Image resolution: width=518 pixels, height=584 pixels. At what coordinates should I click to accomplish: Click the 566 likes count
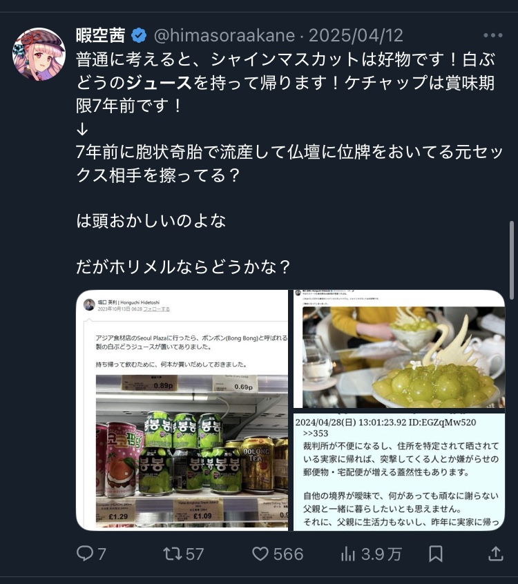tap(288, 554)
